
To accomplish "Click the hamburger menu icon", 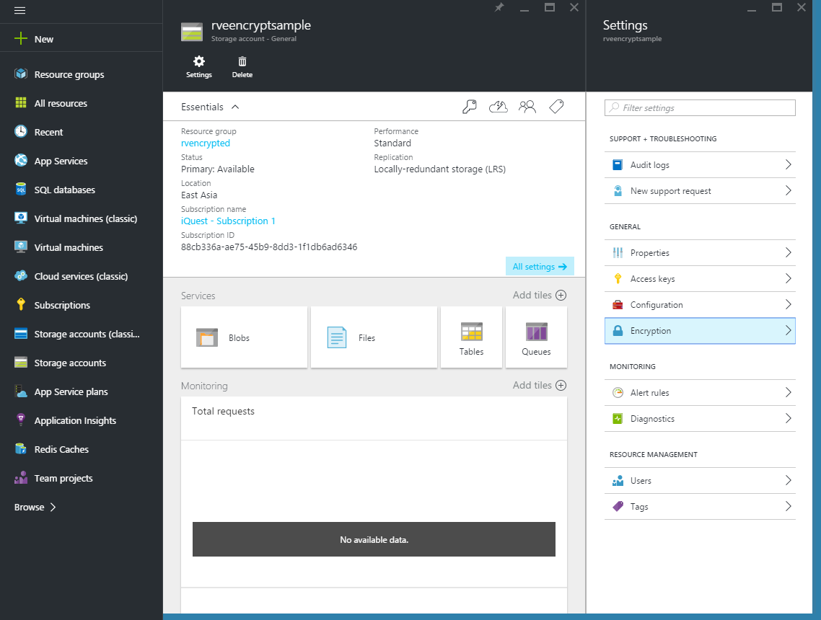I will tap(19, 11).
